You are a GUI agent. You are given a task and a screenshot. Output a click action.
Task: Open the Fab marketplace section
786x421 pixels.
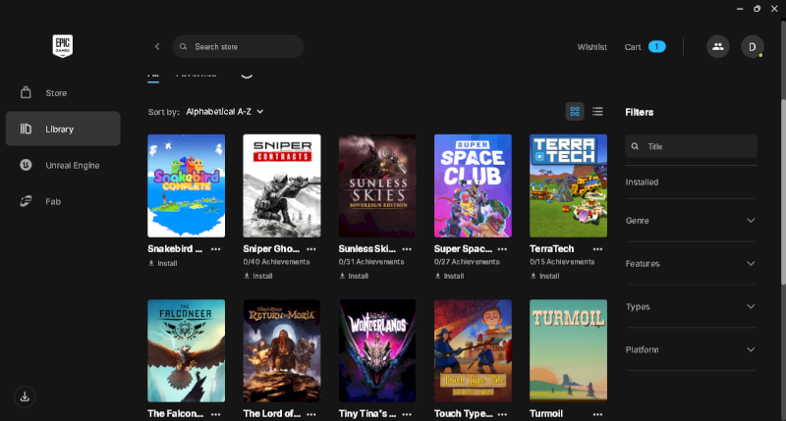click(x=63, y=201)
